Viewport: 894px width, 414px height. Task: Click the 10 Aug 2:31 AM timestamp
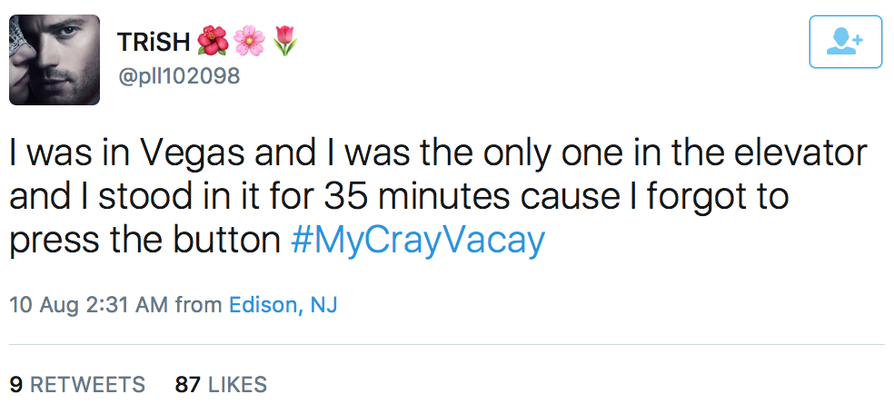[88, 305]
